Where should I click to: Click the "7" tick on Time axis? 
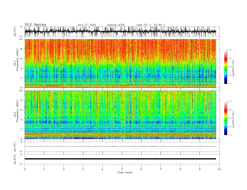point(161,169)
